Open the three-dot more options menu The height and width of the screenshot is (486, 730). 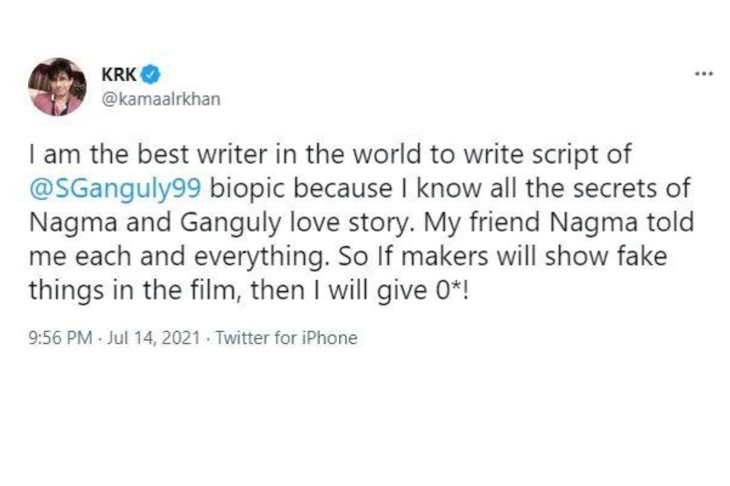point(703,75)
